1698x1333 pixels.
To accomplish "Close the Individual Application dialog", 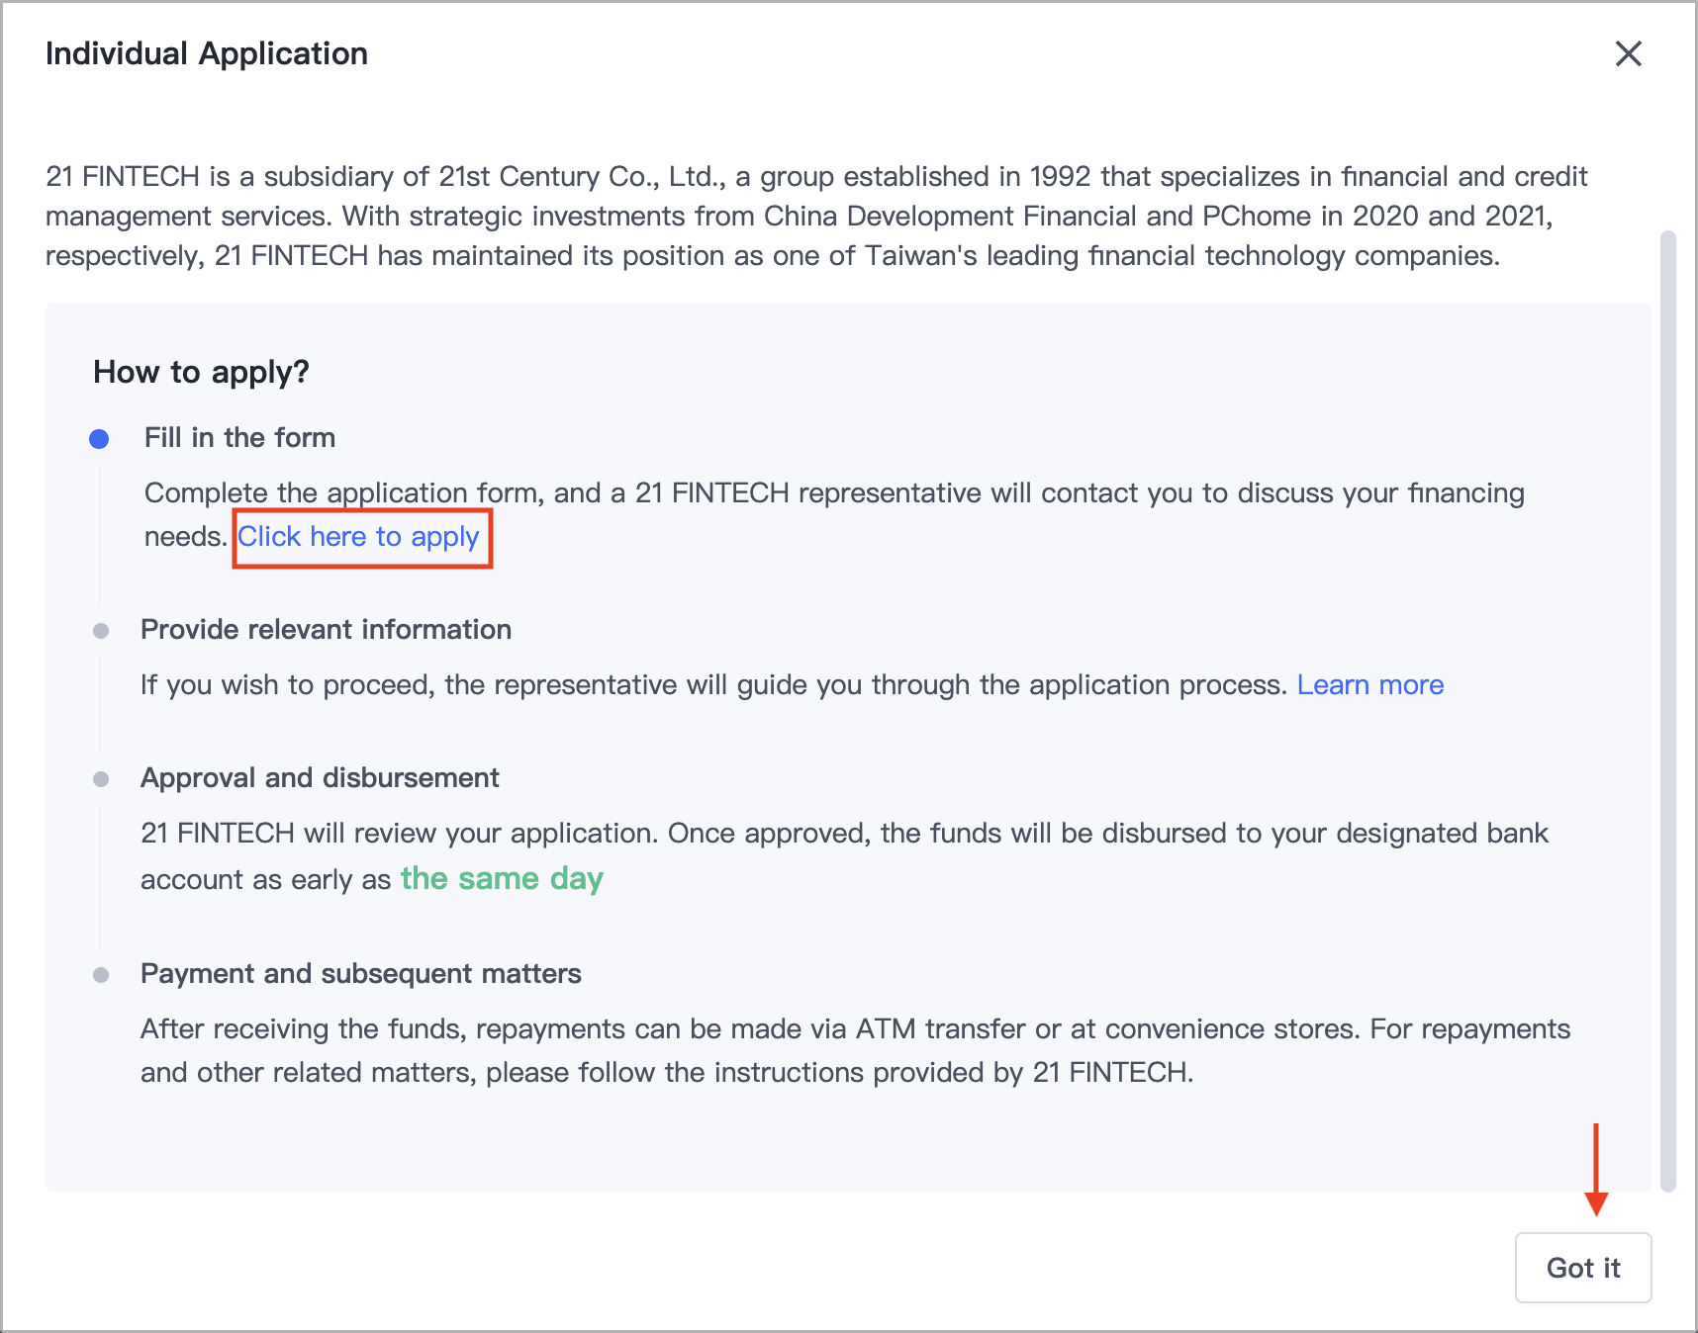I will click(x=1628, y=53).
